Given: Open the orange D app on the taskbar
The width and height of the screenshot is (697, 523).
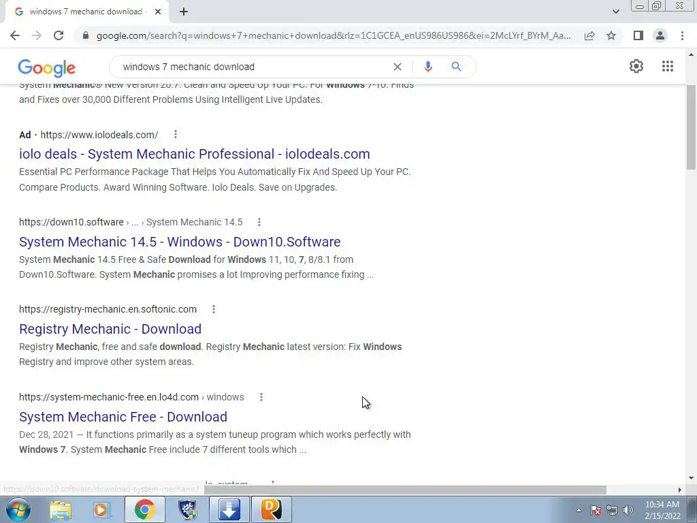Looking at the screenshot, I should 271,509.
